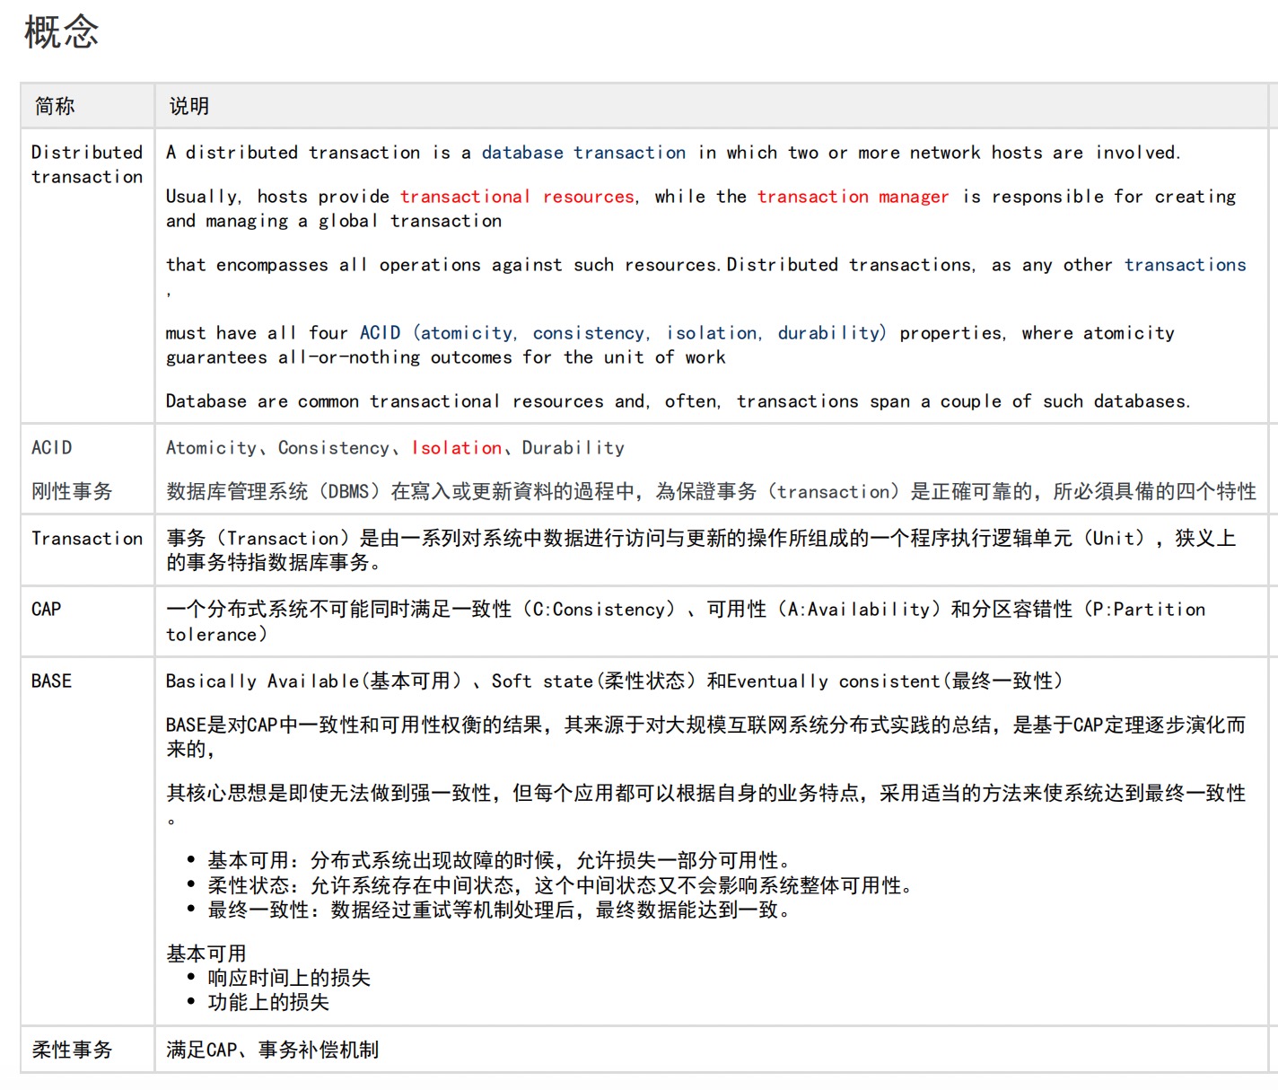Click the 'ACID' term in first column
Viewport: 1278px width, 1090px height.
51,448
